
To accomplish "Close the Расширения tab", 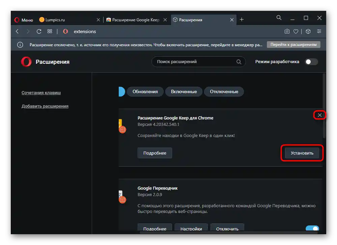I will pyautogui.click(x=232, y=20).
